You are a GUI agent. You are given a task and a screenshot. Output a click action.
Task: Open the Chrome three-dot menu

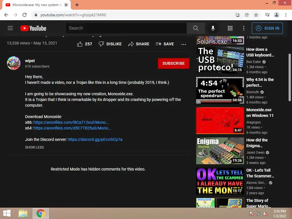(x=286, y=15)
